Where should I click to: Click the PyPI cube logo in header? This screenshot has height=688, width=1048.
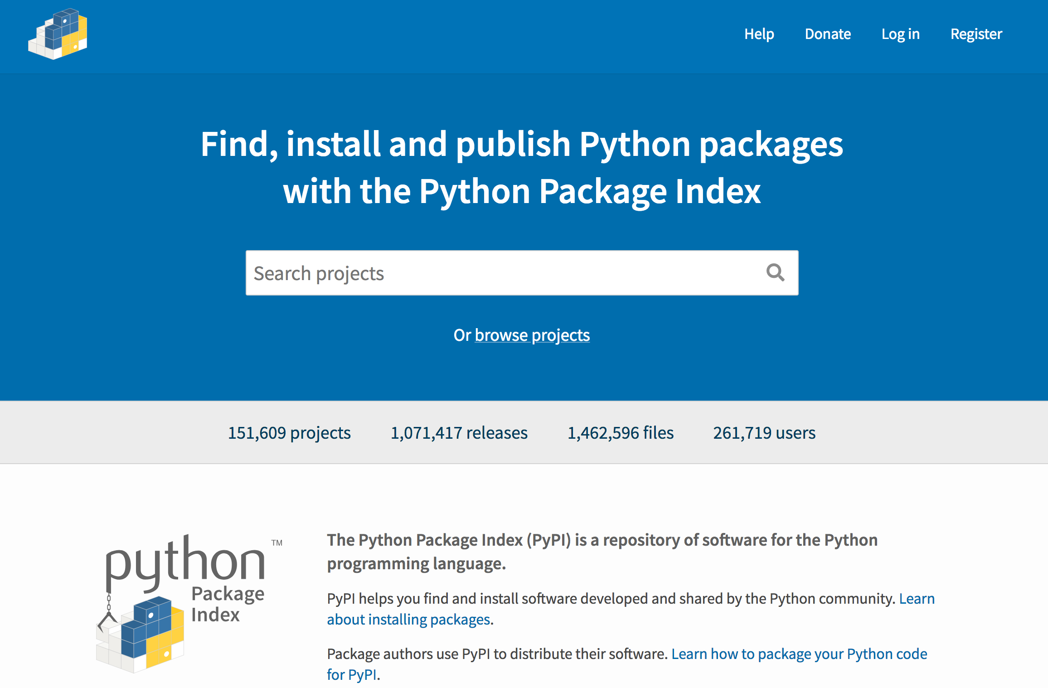coord(58,34)
